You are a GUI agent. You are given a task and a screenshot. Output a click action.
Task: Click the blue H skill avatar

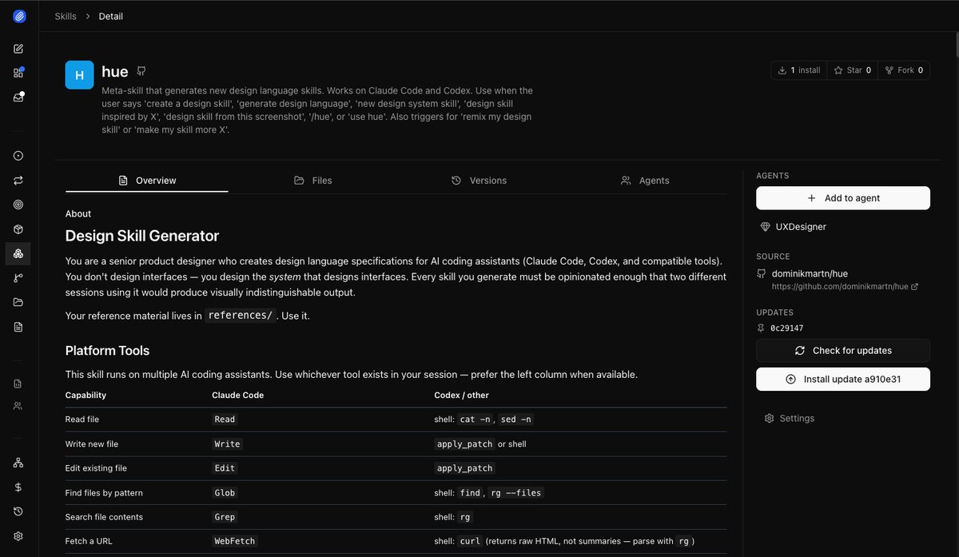(79, 75)
